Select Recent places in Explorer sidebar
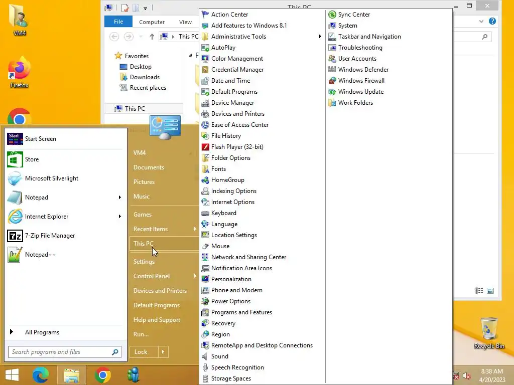 [x=143, y=88]
